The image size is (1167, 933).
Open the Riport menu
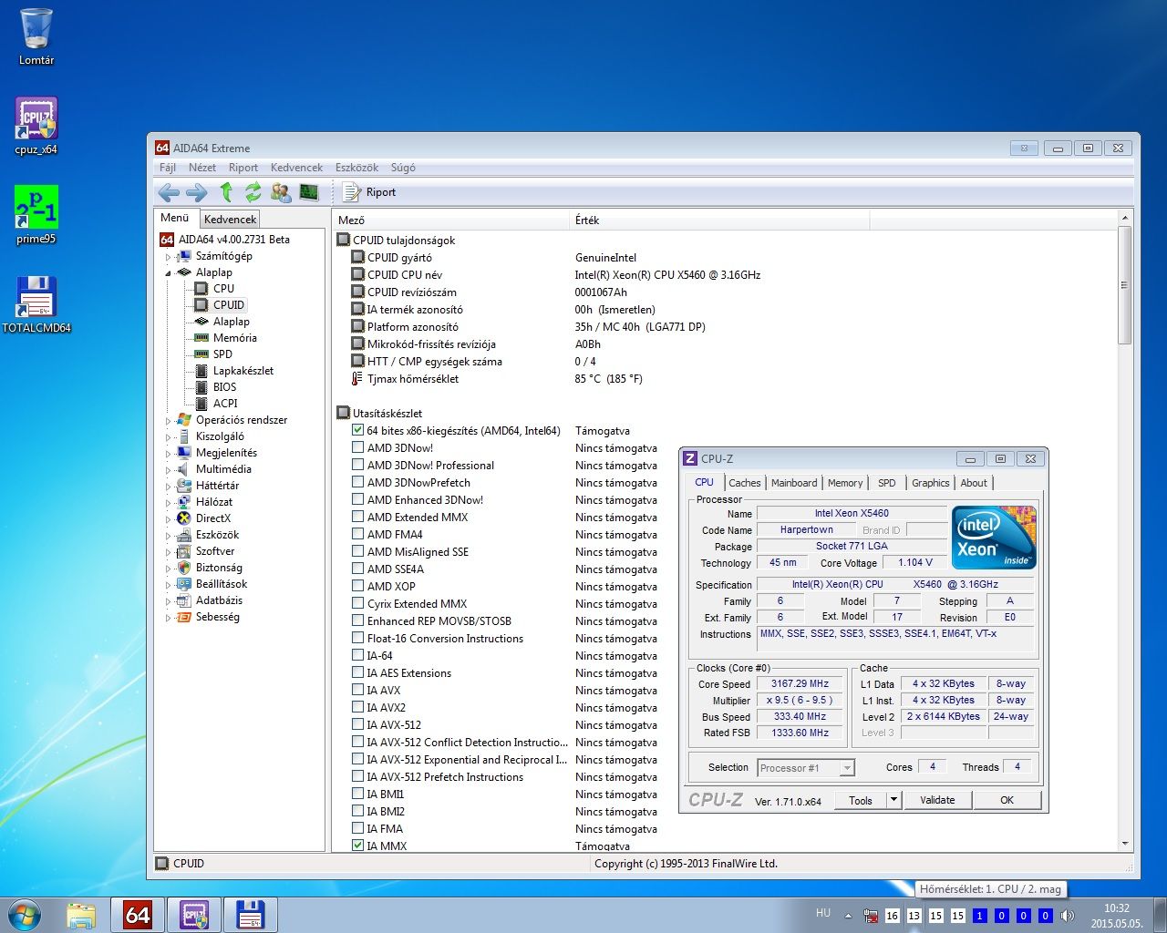point(243,168)
